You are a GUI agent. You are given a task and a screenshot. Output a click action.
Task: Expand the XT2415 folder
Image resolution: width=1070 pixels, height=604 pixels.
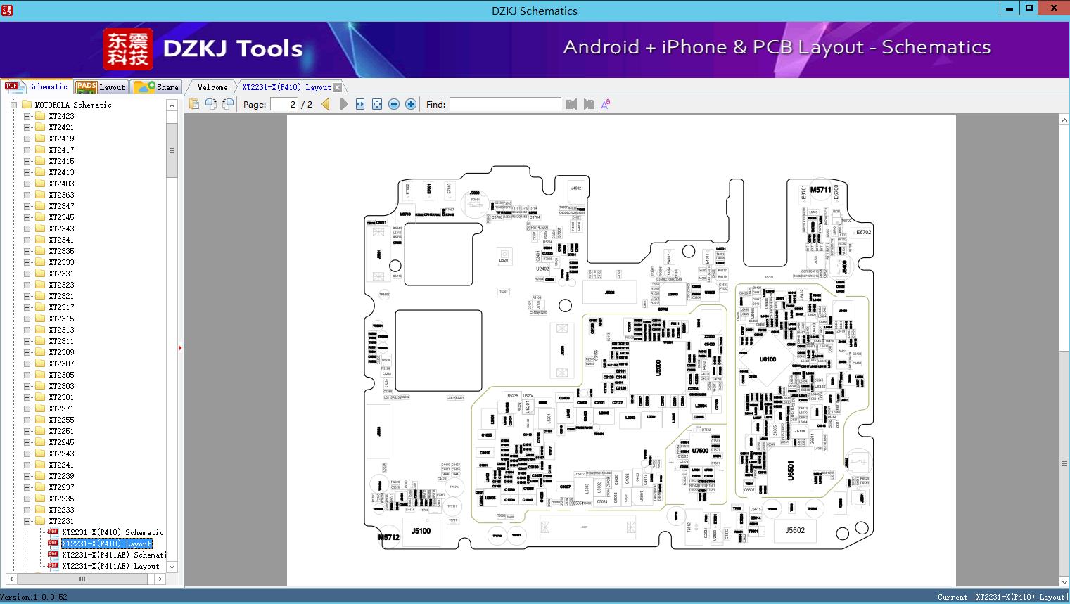pyautogui.click(x=27, y=161)
